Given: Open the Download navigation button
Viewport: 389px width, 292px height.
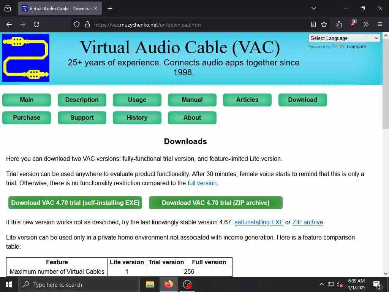Looking at the screenshot, I should (303, 100).
